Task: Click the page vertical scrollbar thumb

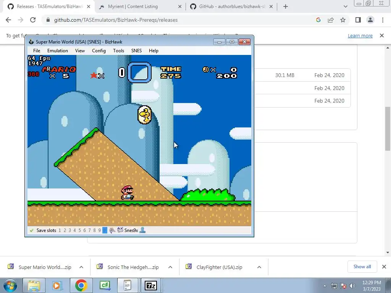Action: [x=388, y=129]
